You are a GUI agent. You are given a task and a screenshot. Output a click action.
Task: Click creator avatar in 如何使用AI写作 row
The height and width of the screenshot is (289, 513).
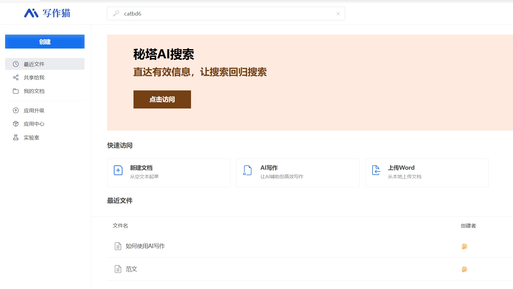click(464, 246)
